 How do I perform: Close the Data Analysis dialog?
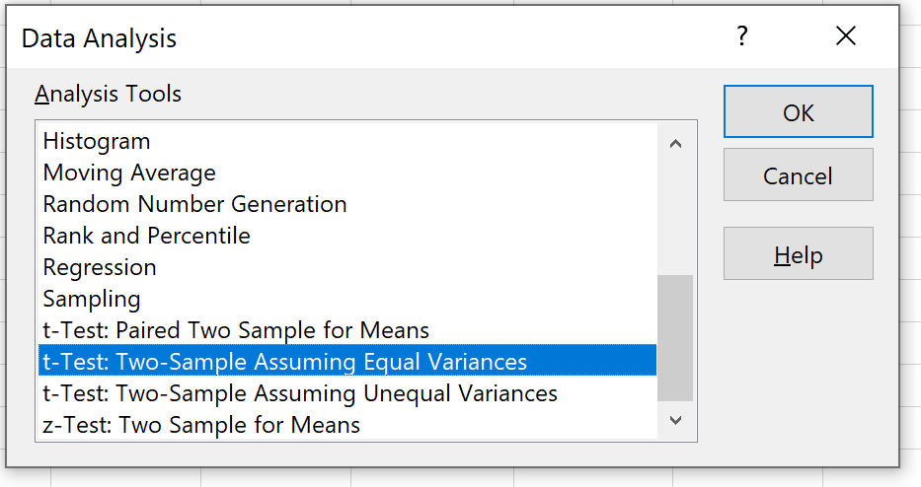click(x=845, y=37)
